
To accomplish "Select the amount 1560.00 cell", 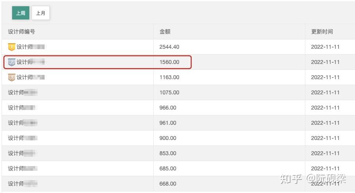I will [x=169, y=62].
